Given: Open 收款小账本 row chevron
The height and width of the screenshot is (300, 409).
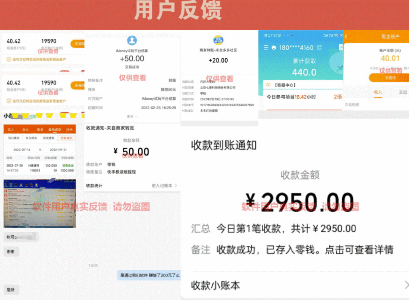Looking at the screenshot, I should (407, 285).
